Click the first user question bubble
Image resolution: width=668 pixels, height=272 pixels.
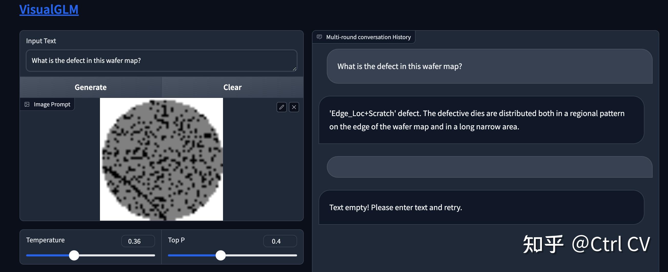click(x=489, y=66)
